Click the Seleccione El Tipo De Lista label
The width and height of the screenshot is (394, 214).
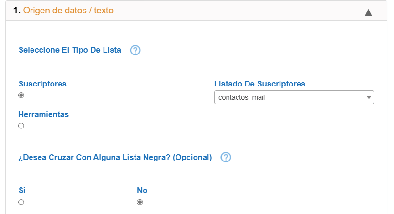70,50
